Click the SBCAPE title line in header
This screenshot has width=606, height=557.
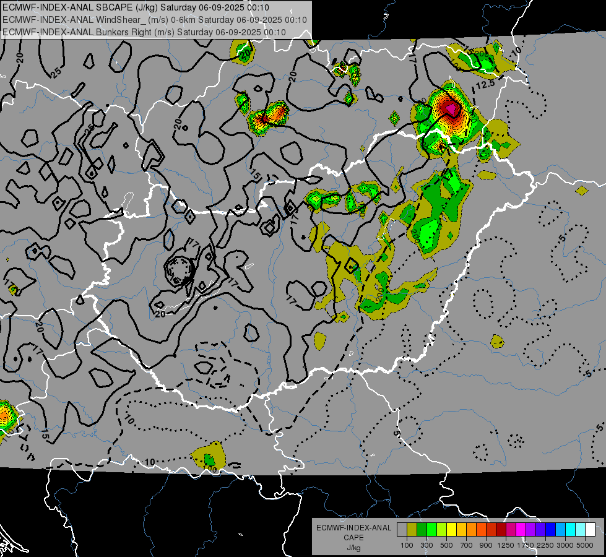pyautogui.click(x=136, y=7)
